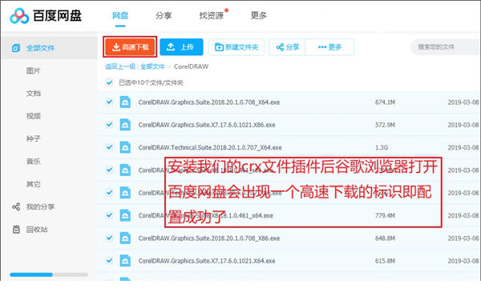
Task: Click file name CorelDRAW.Graphics.Suite.2018.20.1.0.708_X86.exe
Action: (x=209, y=238)
